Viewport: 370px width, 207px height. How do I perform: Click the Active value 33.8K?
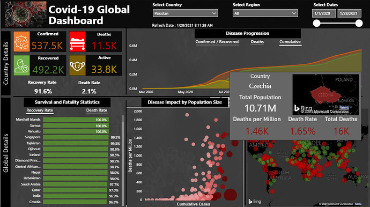(104, 70)
